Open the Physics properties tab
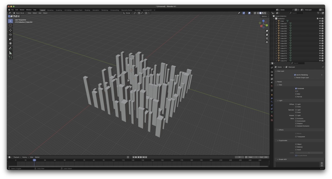The height and width of the screenshot is (179, 332). point(272,105)
